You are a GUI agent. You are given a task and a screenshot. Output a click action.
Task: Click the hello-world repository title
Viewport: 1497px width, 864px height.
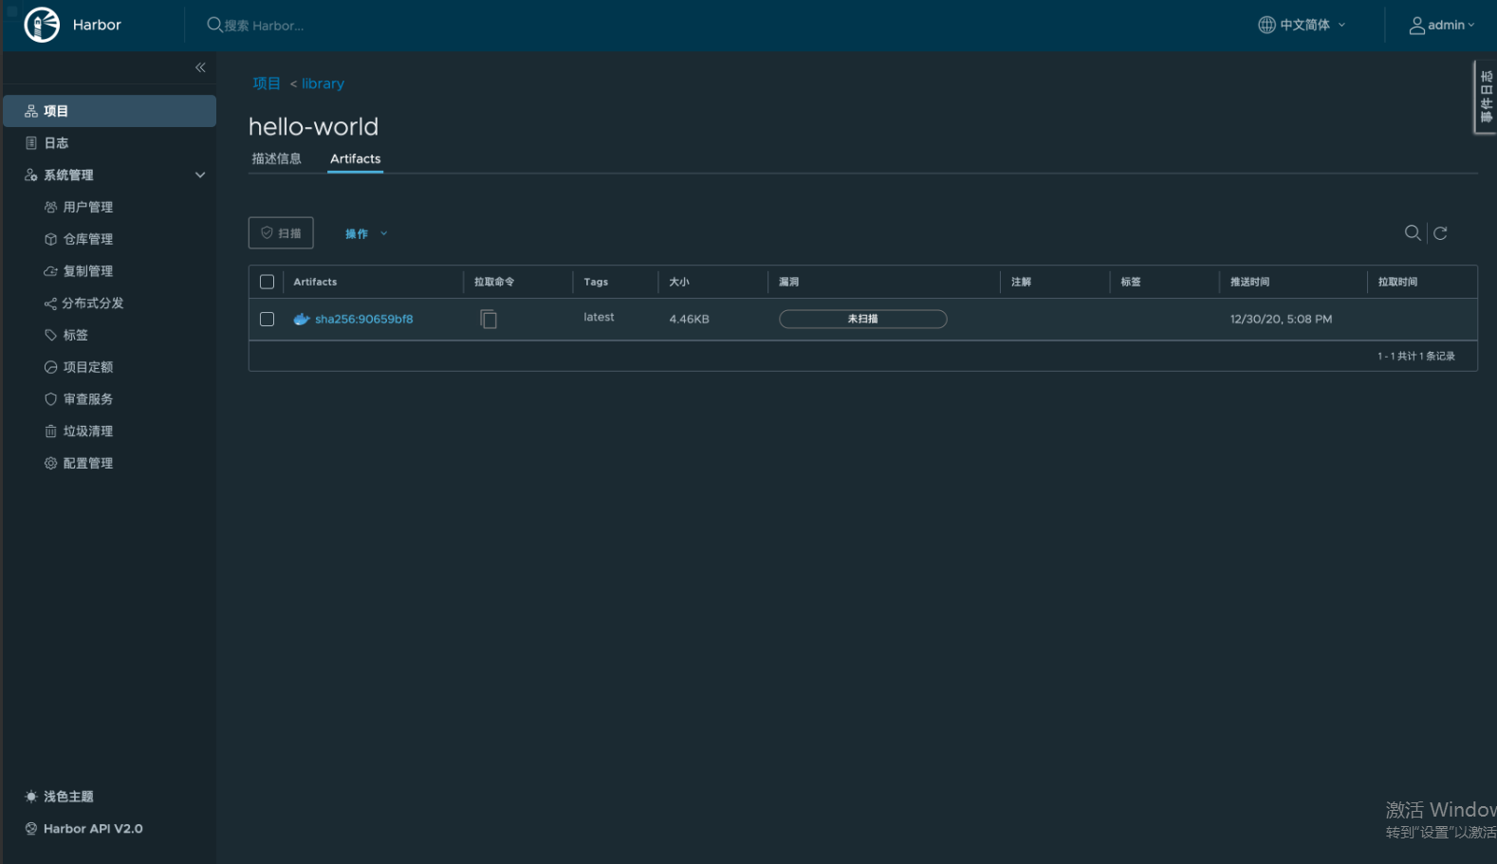(x=313, y=126)
